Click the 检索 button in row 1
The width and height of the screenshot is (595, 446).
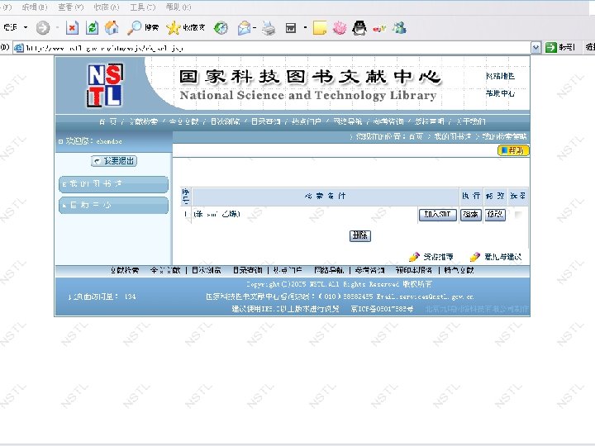coord(470,215)
